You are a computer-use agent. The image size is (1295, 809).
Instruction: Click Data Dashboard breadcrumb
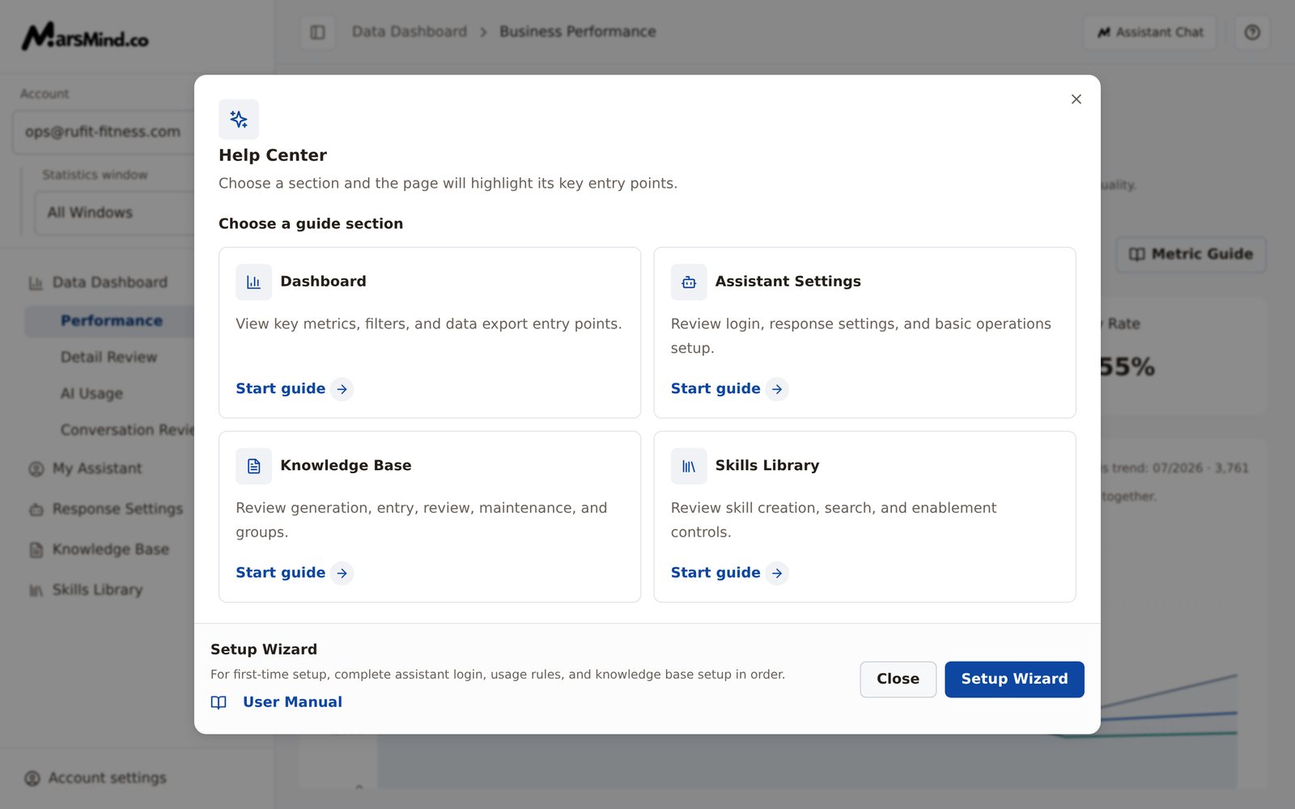410,32
